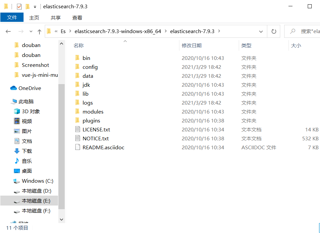
Task: Click the new folder quick-access icon
Action: tap(27, 7)
